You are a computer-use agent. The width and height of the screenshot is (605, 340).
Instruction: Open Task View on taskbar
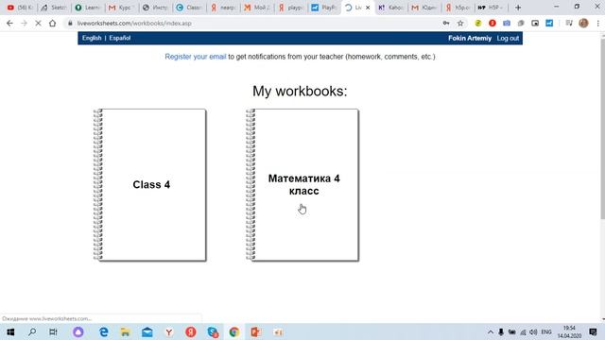(x=53, y=331)
